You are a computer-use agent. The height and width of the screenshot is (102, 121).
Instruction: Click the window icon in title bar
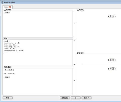click(x=2, y=3)
